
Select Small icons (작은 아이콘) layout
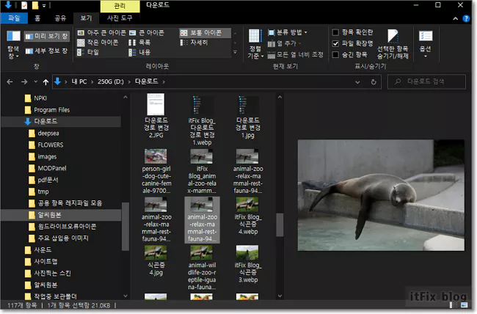coord(98,43)
